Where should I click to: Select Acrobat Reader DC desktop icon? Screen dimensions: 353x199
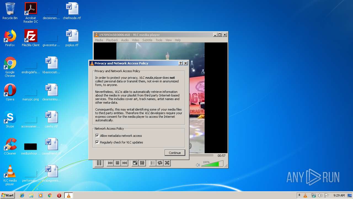pyautogui.click(x=31, y=13)
